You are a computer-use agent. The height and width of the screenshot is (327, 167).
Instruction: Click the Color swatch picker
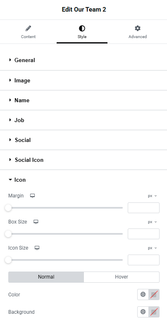click(x=154, y=294)
